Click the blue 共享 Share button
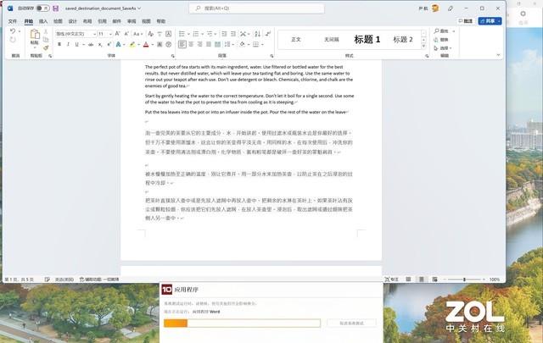543x343 pixels. pyautogui.click(x=490, y=21)
